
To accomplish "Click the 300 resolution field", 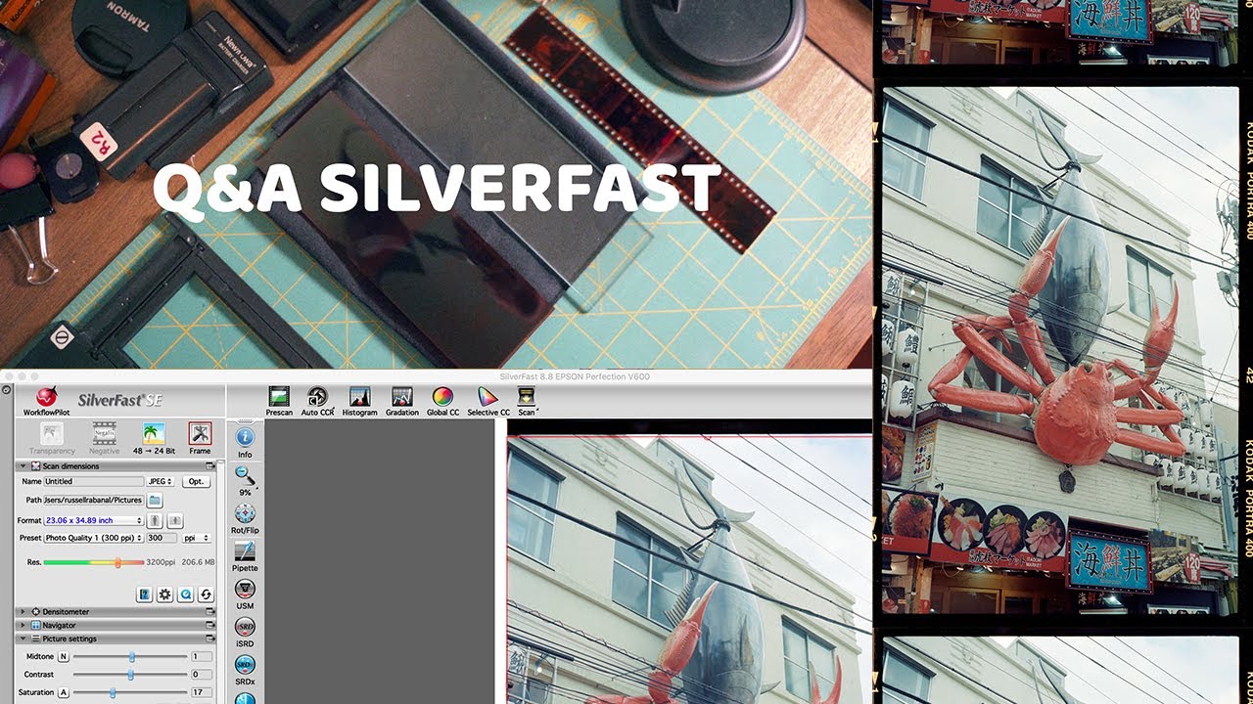I will 162,538.
